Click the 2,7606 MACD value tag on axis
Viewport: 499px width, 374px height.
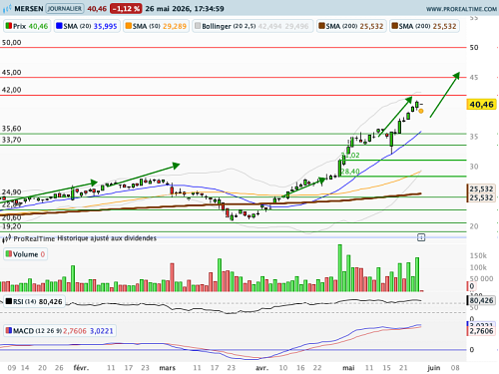pyautogui.click(x=481, y=331)
